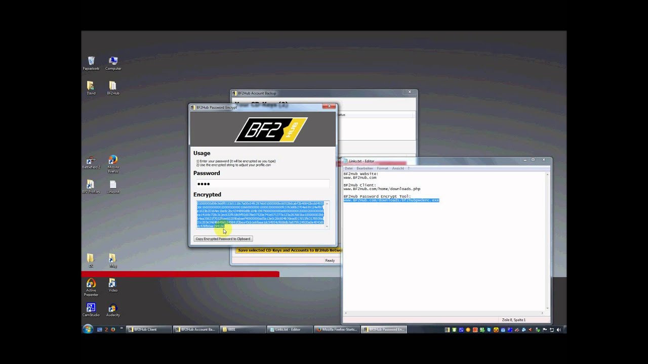The height and width of the screenshot is (364, 648).
Task: Open the Links.txt desktop file
Action: pos(113,187)
